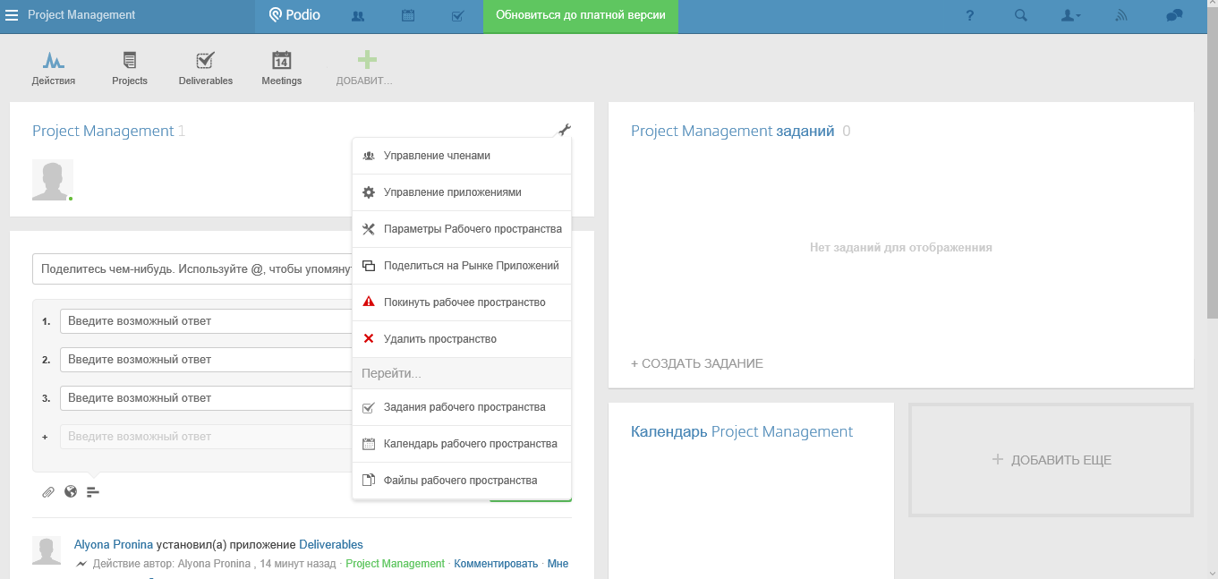This screenshot has height=579, width=1218.
Task: Open the contacts people icon in top bar
Action: tap(358, 16)
